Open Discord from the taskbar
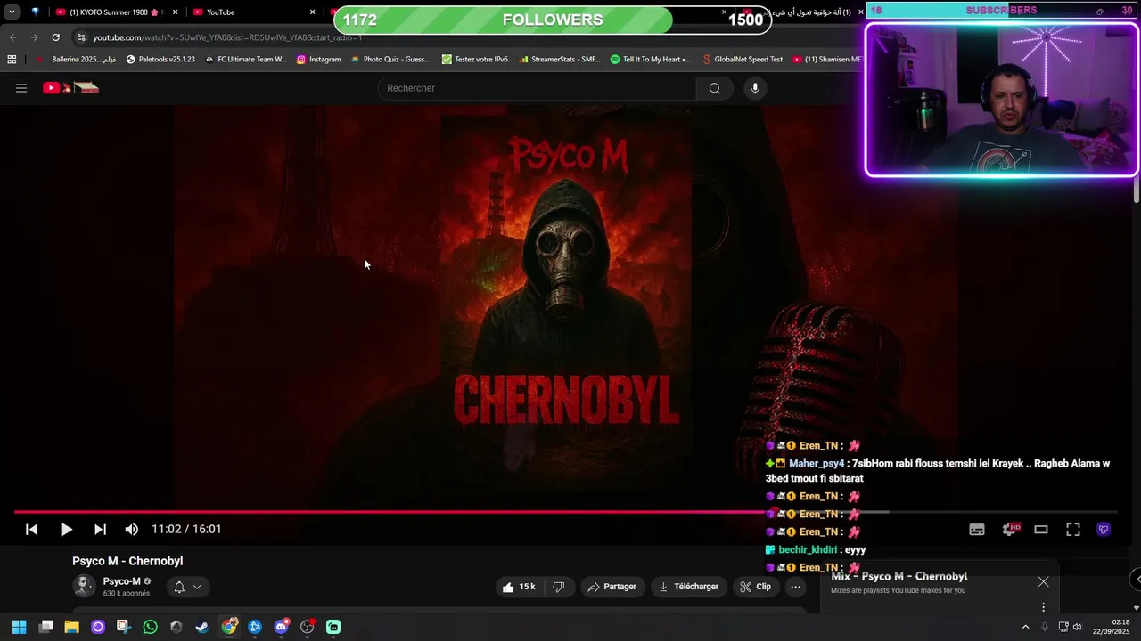The width and height of the screenshot is (1141, 641). click(281, 627)
